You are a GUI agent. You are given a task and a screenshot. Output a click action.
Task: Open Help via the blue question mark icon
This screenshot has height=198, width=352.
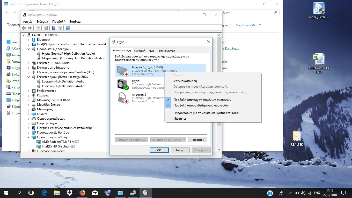click(x=54, y=28)
